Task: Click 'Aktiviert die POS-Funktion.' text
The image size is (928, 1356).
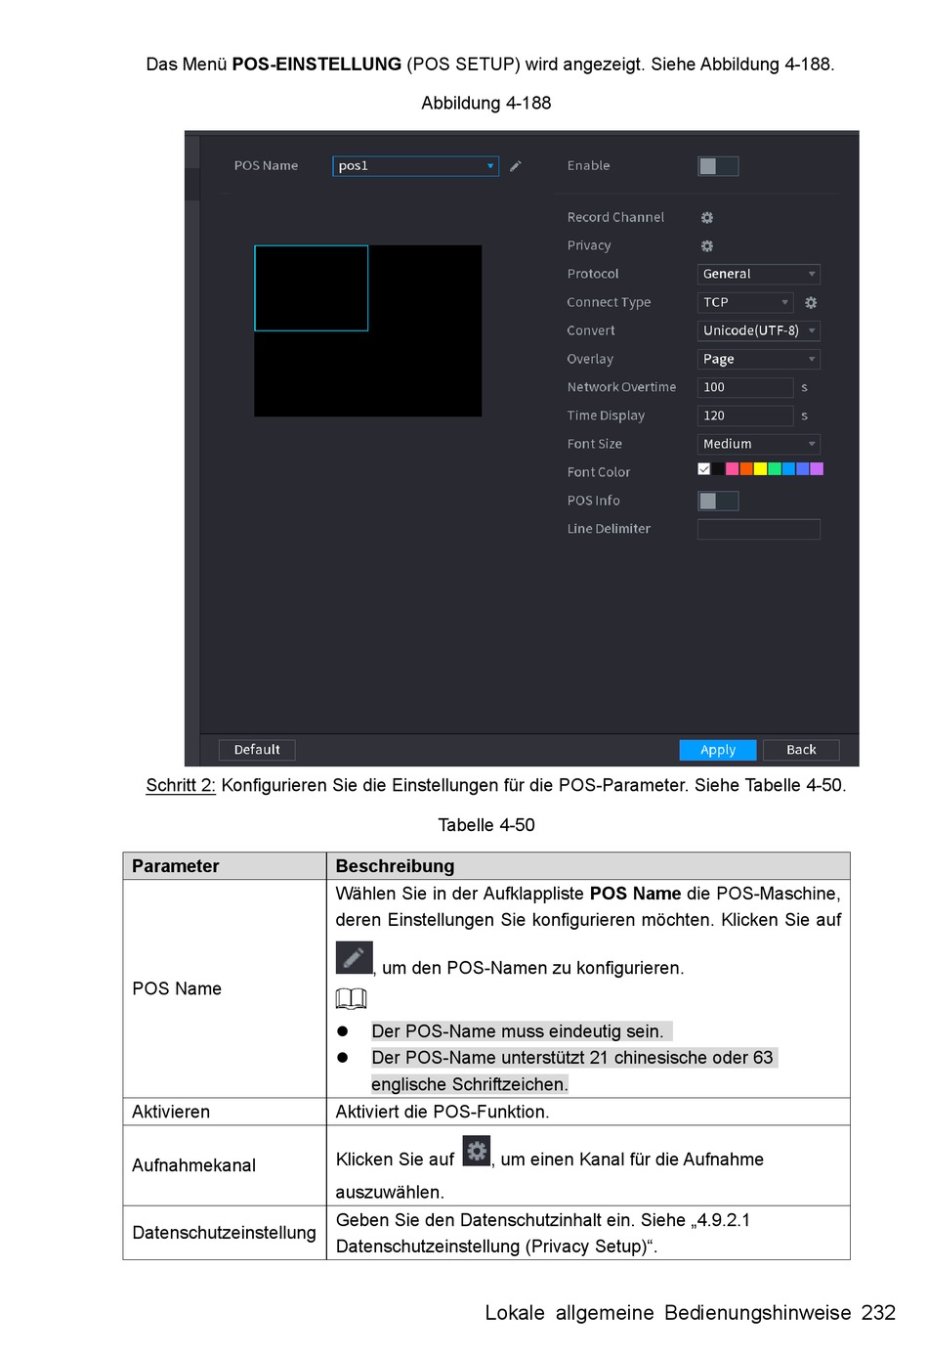Action: [443, 1112]
